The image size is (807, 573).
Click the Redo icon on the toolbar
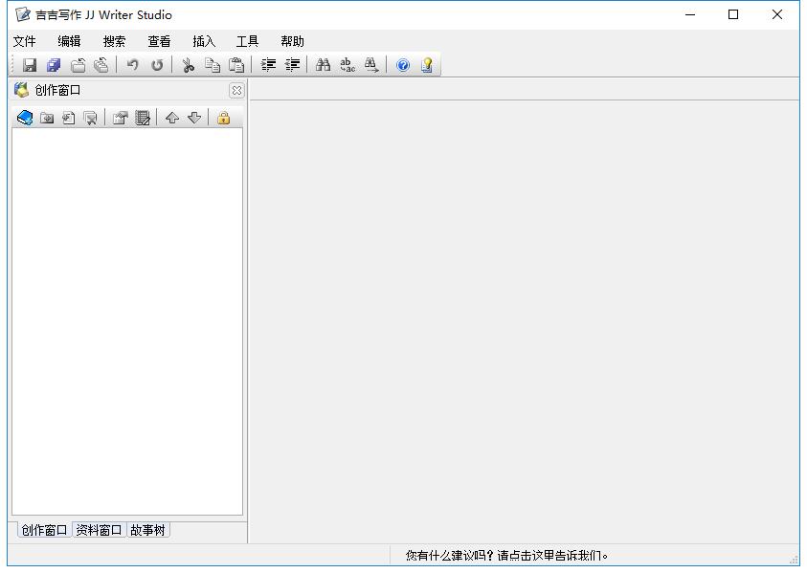click(156, 64)
